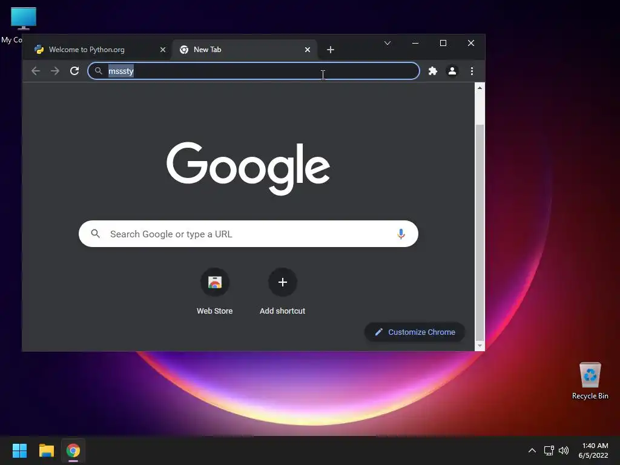
Task: Click the scrollbar up arrow
Action: pyautogui.click(x=480, y=88)
